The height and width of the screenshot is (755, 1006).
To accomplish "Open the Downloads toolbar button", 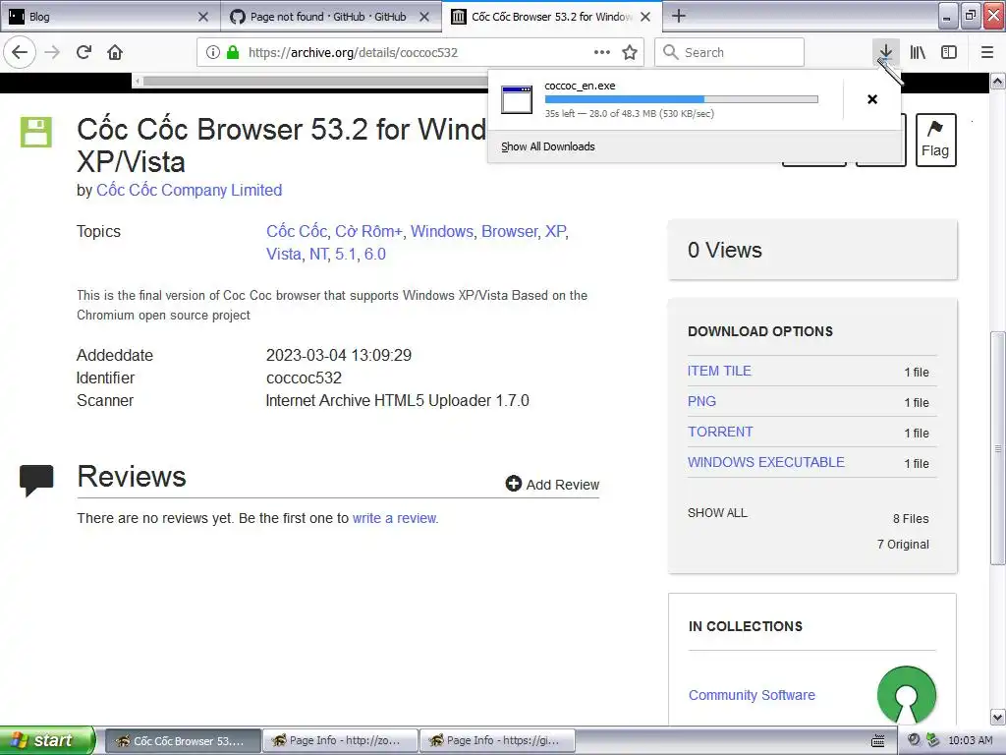I will pos(885,52).
